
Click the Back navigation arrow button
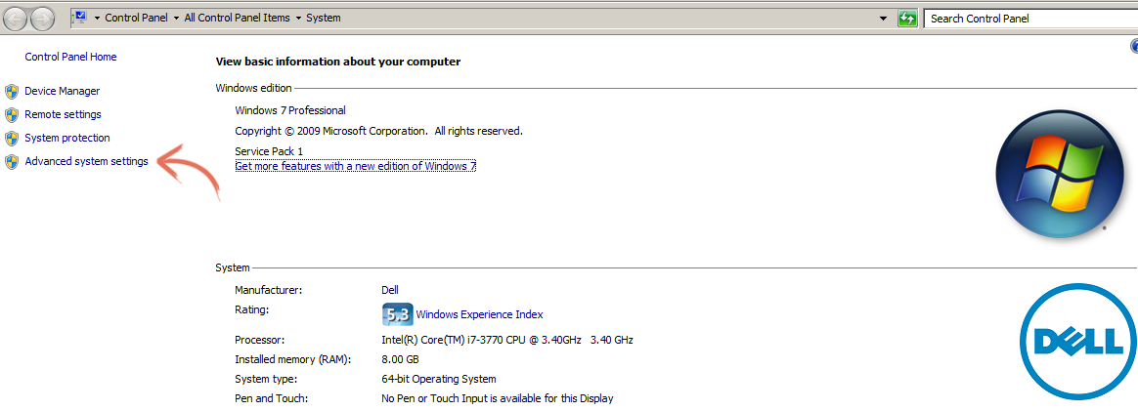(x=16, y=18)
